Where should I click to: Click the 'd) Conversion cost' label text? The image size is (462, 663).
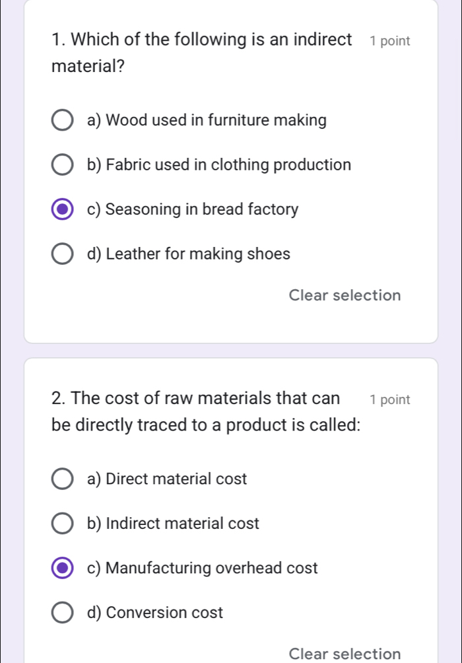[x=155, y=613]
